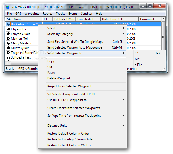Sort by the ID column header
This screenshot has width=173, height=154.
coord(48,19)
